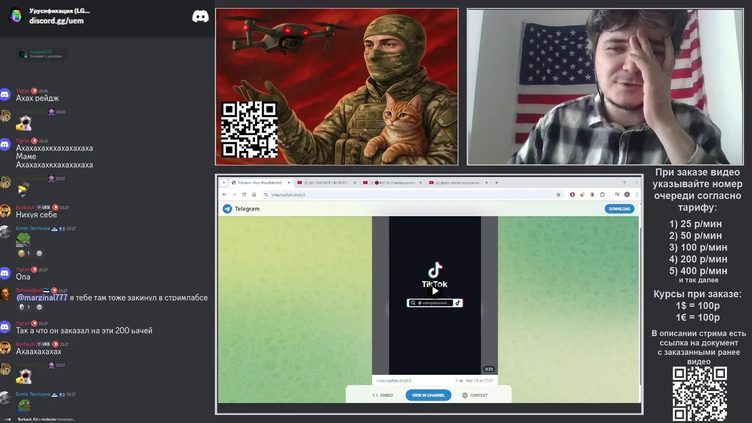Click the reaction under Totsamijbah's message

click(x=25, y=307)
